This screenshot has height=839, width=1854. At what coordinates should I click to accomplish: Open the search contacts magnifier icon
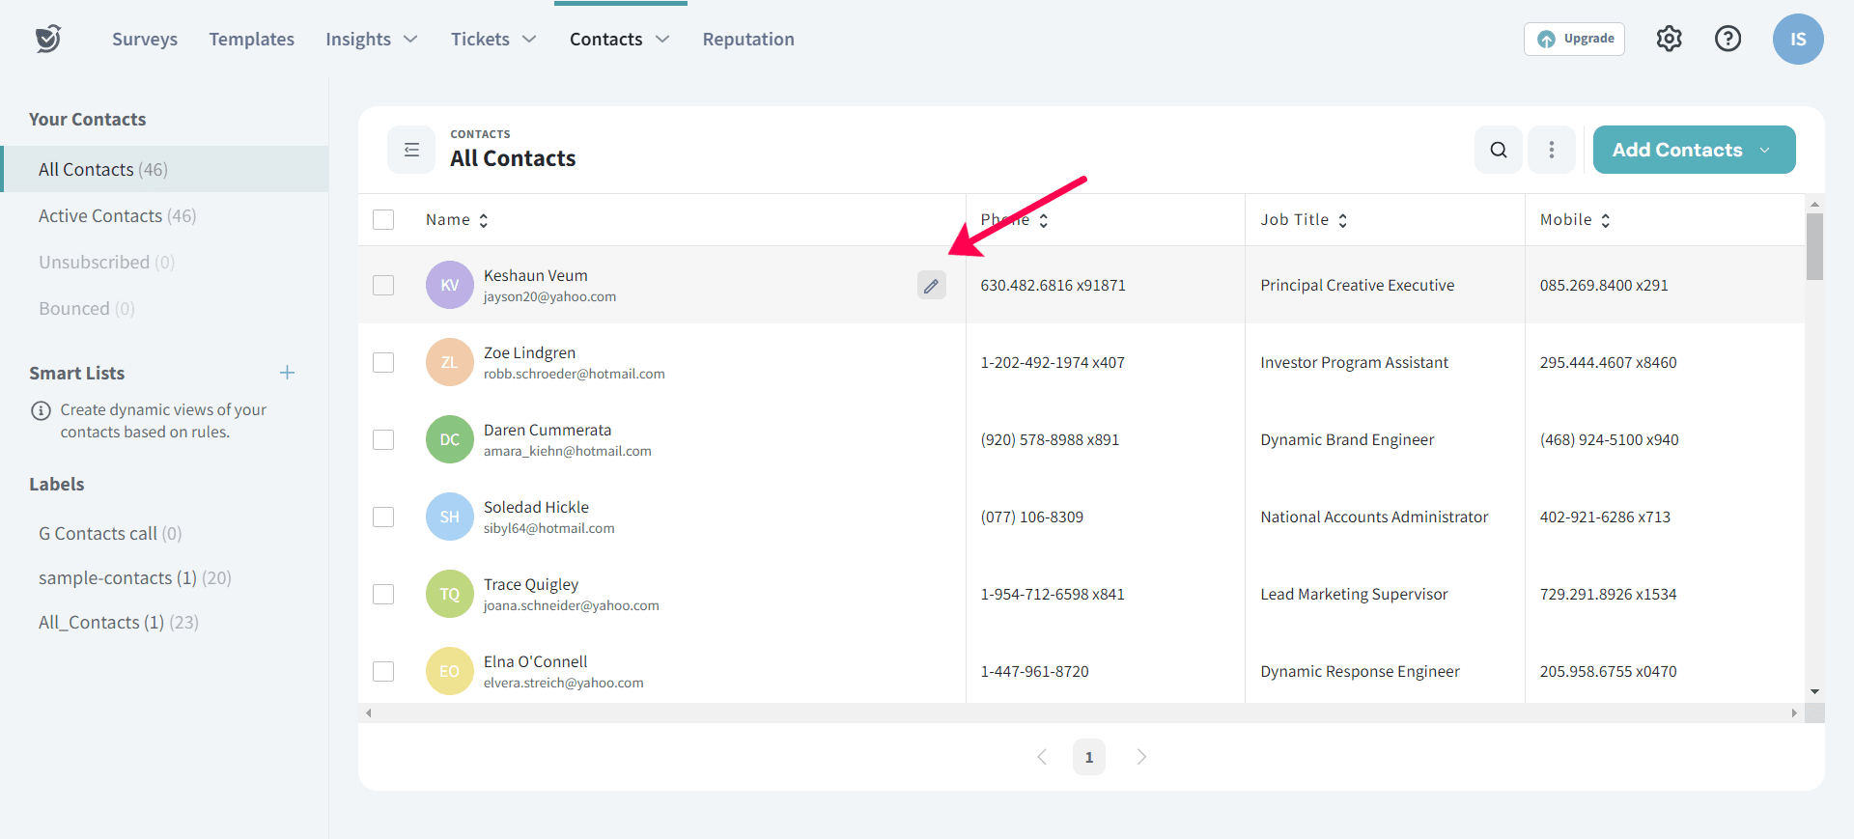[1498, 150]
